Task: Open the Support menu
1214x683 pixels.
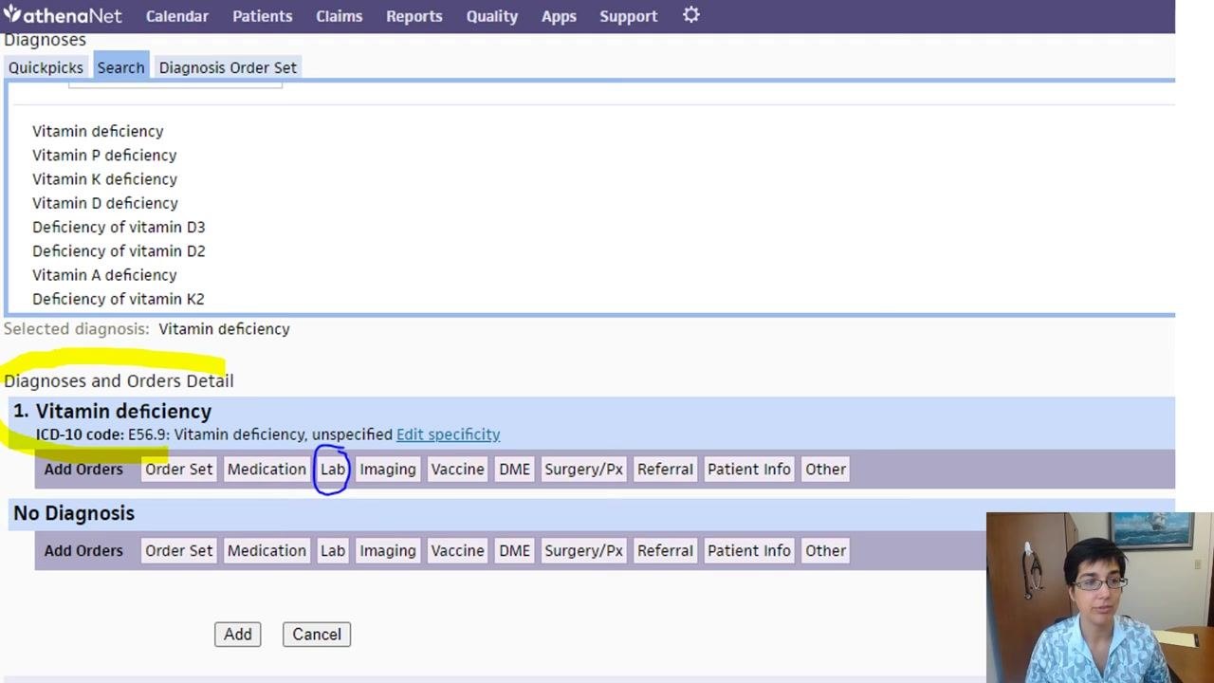Action: click(629, 16)
